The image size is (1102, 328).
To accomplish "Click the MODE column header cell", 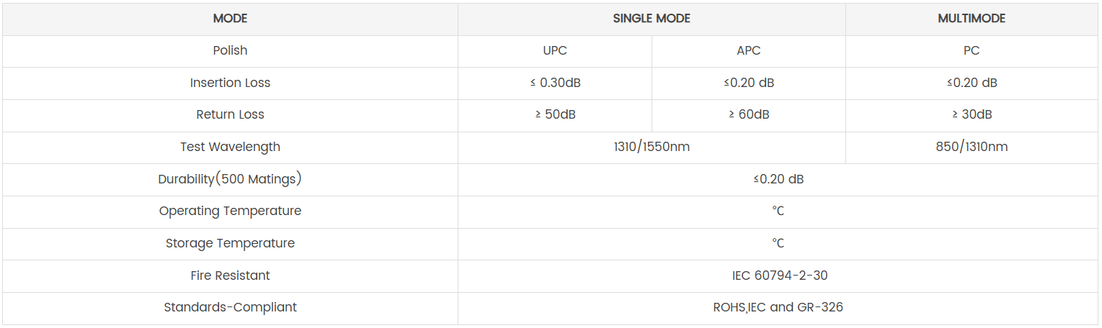I will click(x=230, y=19).
